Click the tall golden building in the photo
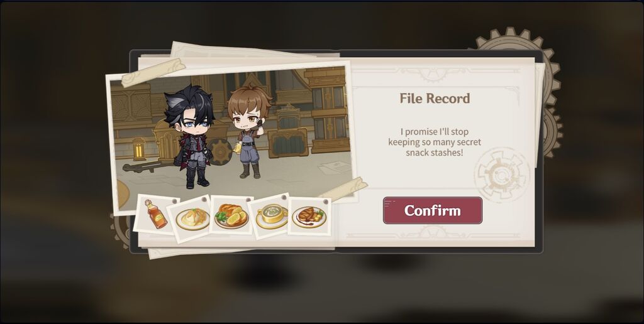 (x=326, y=109)
